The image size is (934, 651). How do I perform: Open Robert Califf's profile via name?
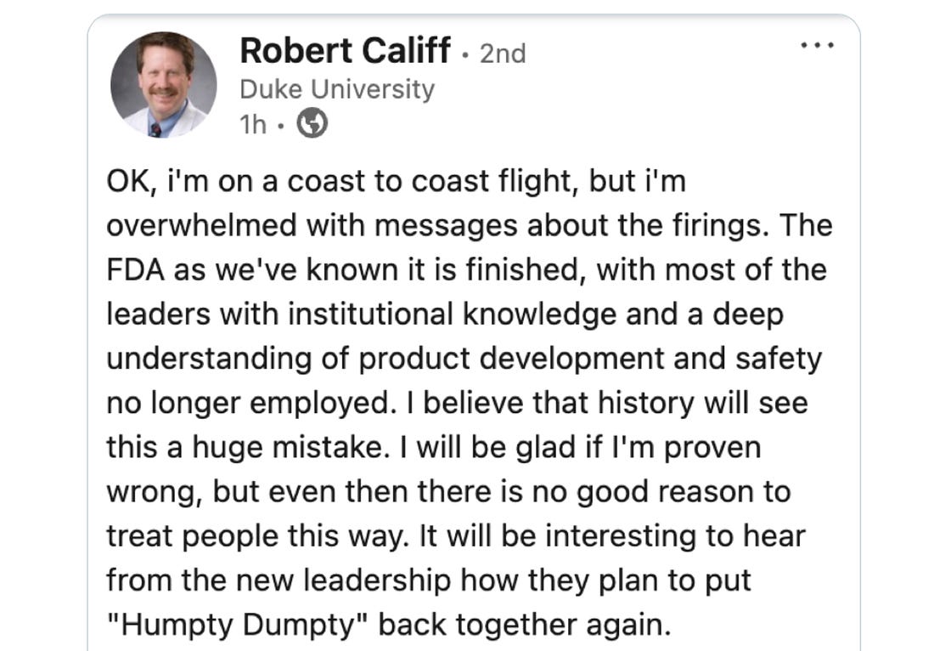pyautogui.click(x=345, y=51)
